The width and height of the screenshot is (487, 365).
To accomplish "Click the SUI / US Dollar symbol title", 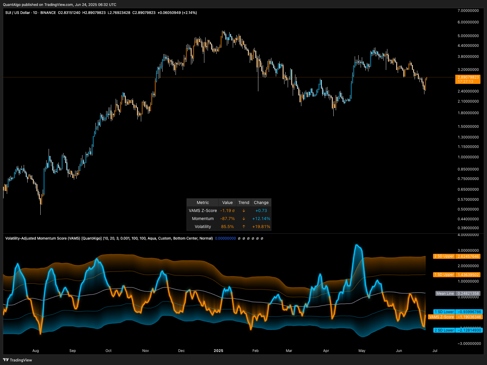I will click(17, 13).
